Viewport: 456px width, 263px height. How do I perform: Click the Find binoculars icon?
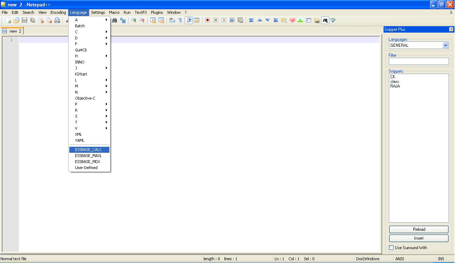coord(115,21)
